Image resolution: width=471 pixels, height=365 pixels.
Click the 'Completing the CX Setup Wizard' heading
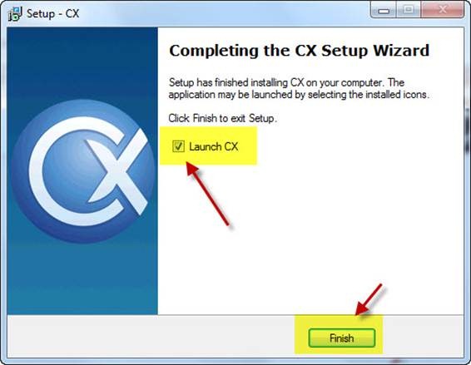click(x=300, y=51)
